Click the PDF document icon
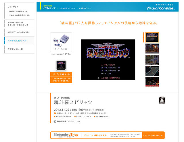The width and height of the screenshot is (184, 142). 55,121
